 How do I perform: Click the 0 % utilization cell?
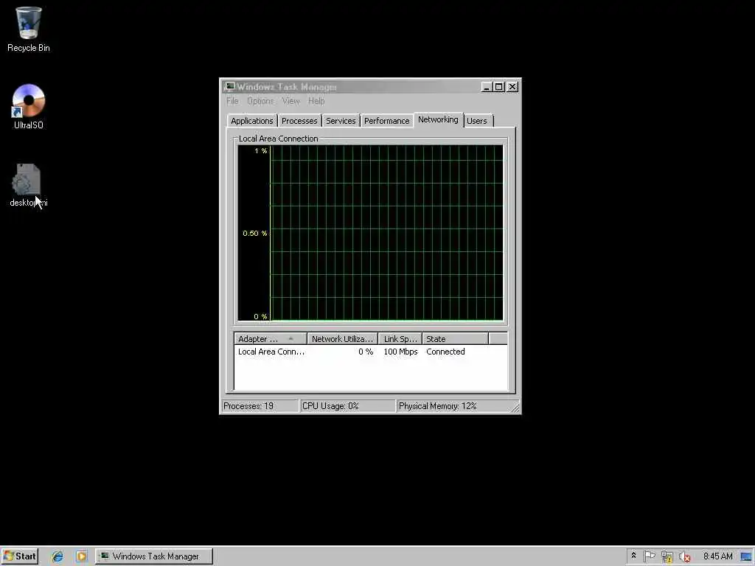[366, 352]
